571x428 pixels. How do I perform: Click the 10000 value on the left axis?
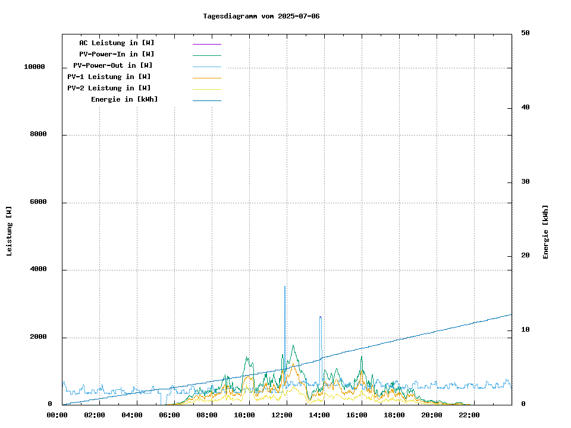(34, 67)
